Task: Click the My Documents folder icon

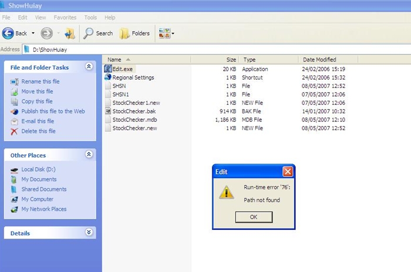Action: [14, 179]
